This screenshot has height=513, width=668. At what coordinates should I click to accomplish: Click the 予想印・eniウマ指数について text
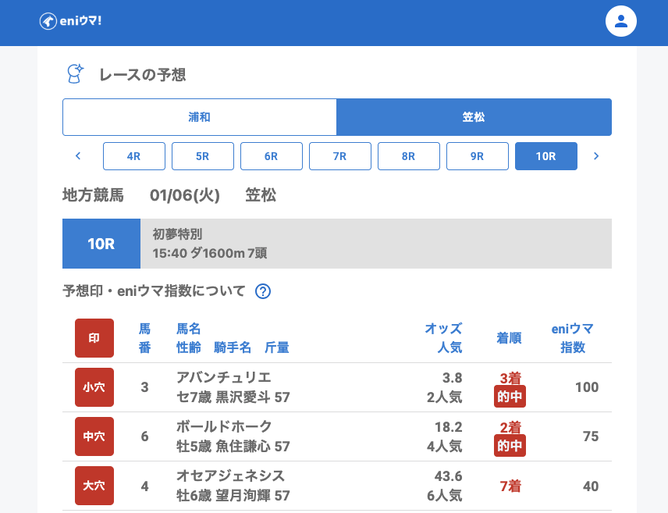click(154, 291)
